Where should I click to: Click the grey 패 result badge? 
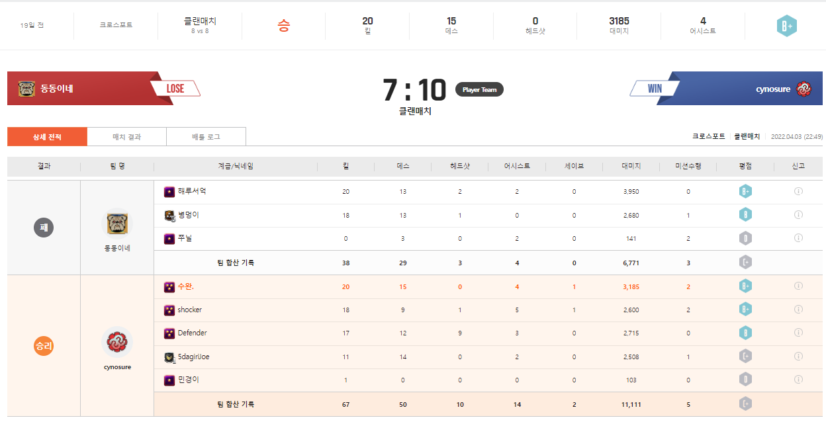coord(44,228)
